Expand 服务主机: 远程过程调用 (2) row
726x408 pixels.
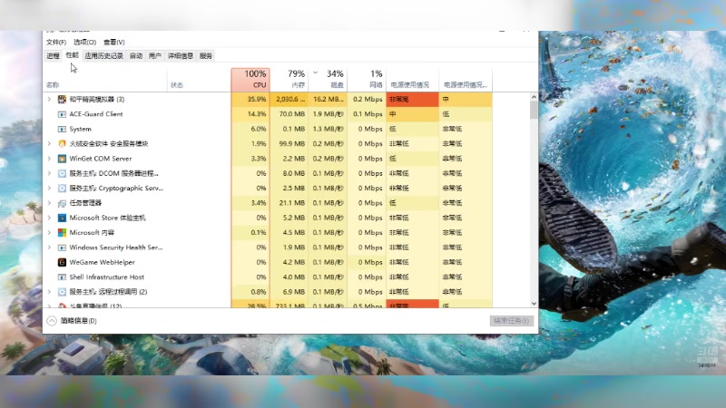49,292
